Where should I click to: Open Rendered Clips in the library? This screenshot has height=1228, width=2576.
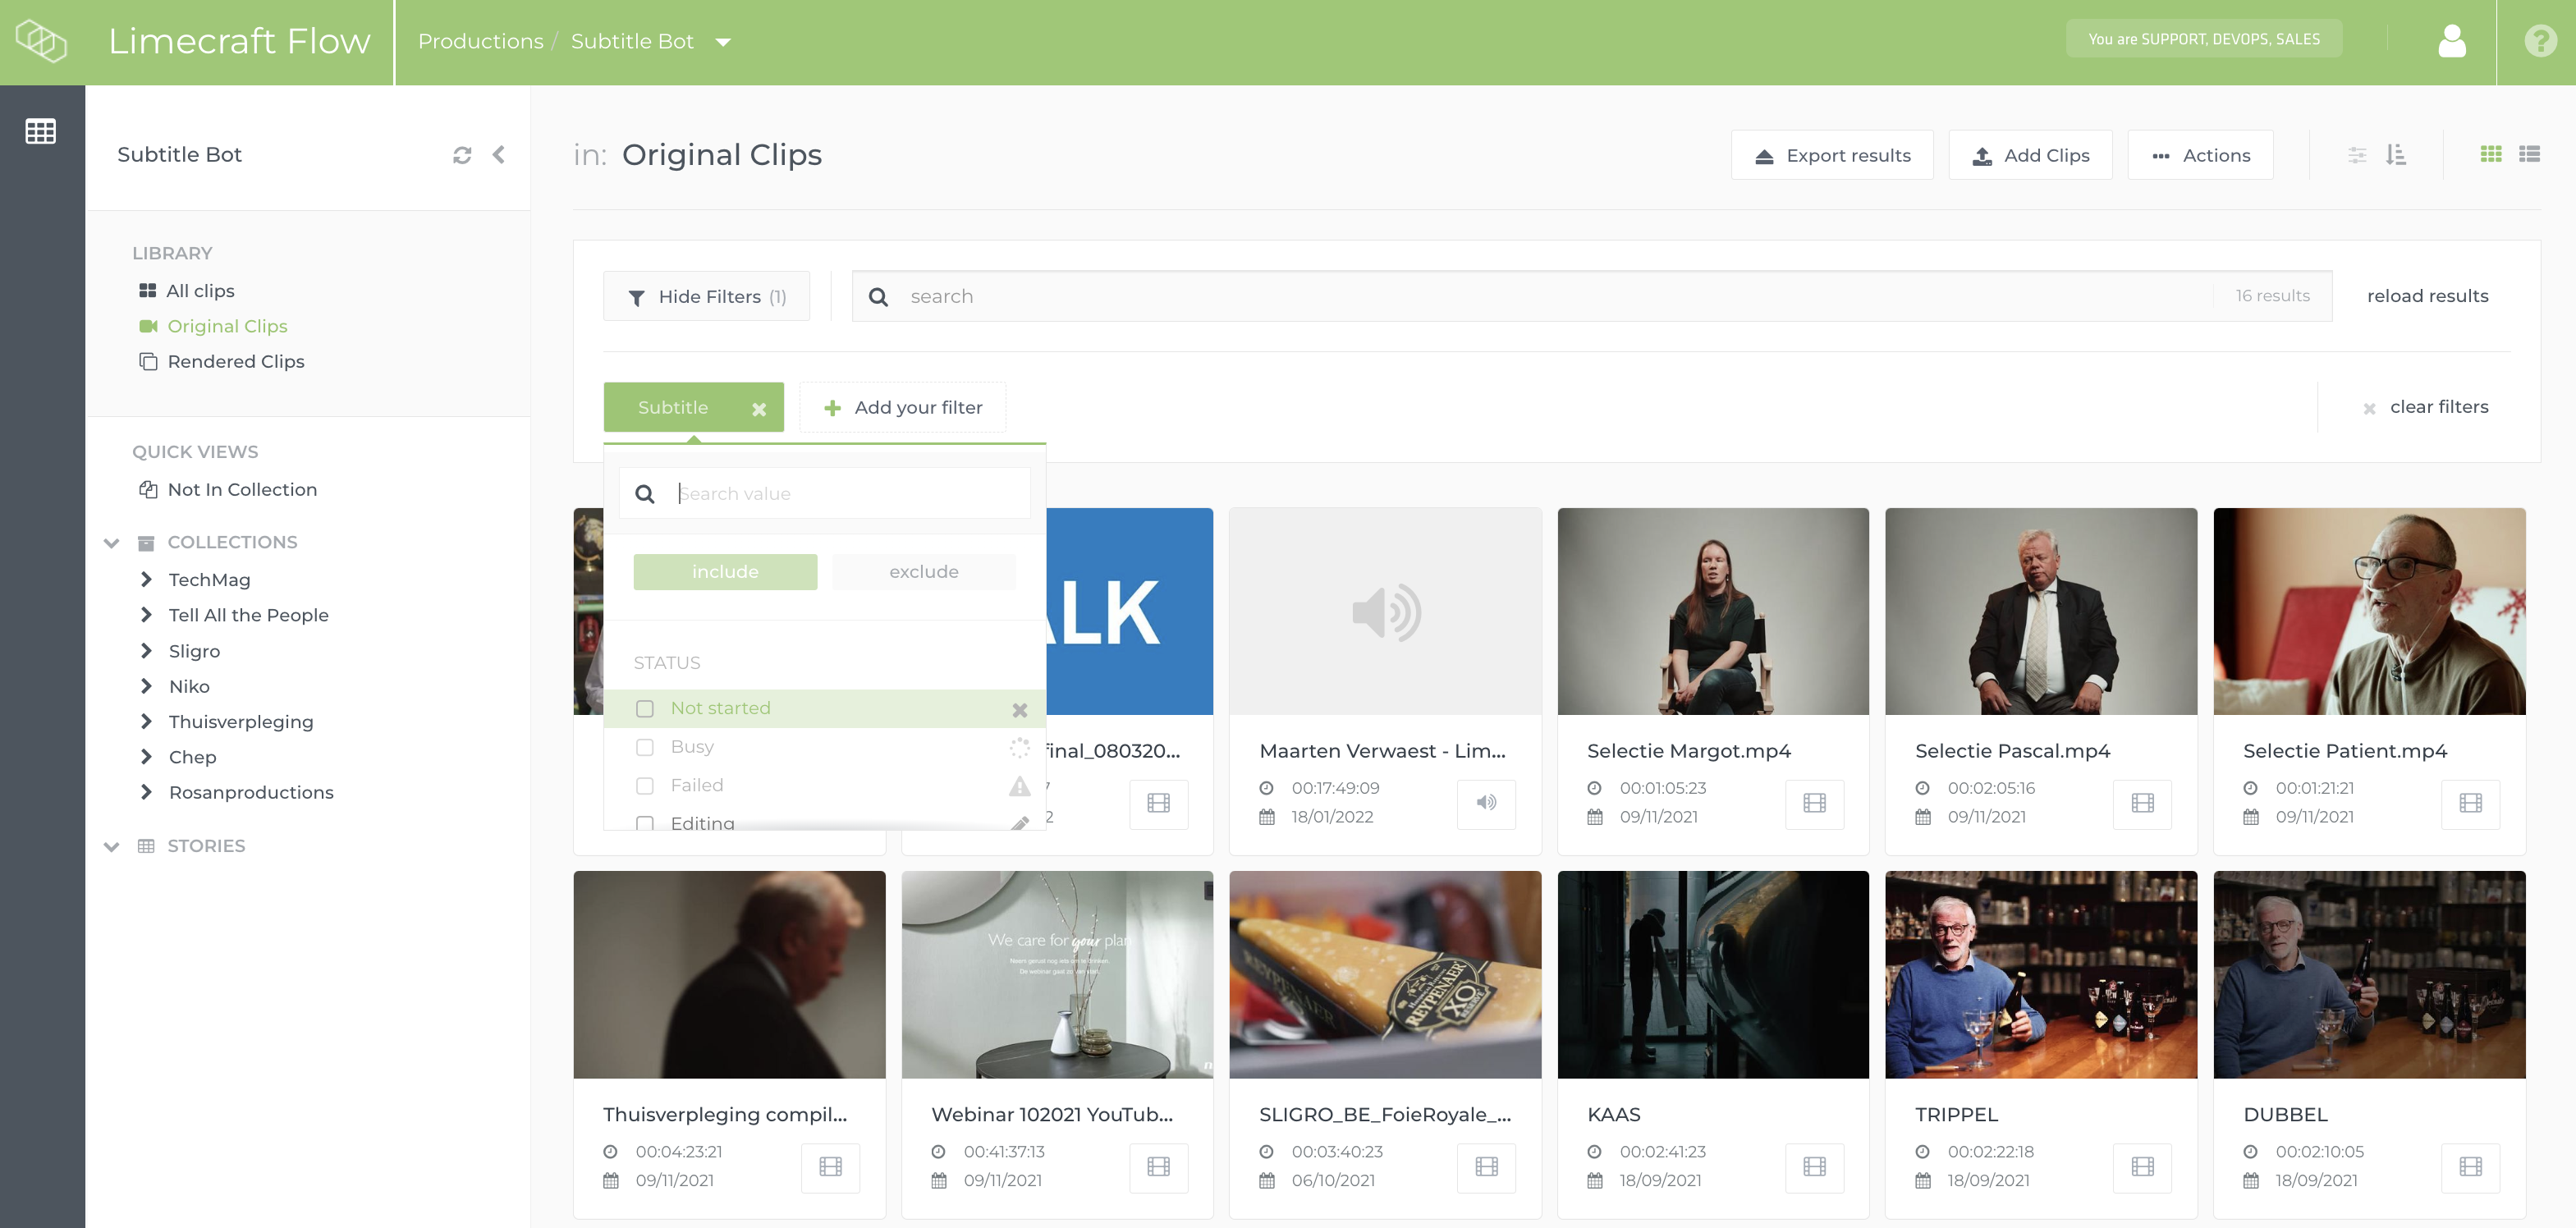235,362
